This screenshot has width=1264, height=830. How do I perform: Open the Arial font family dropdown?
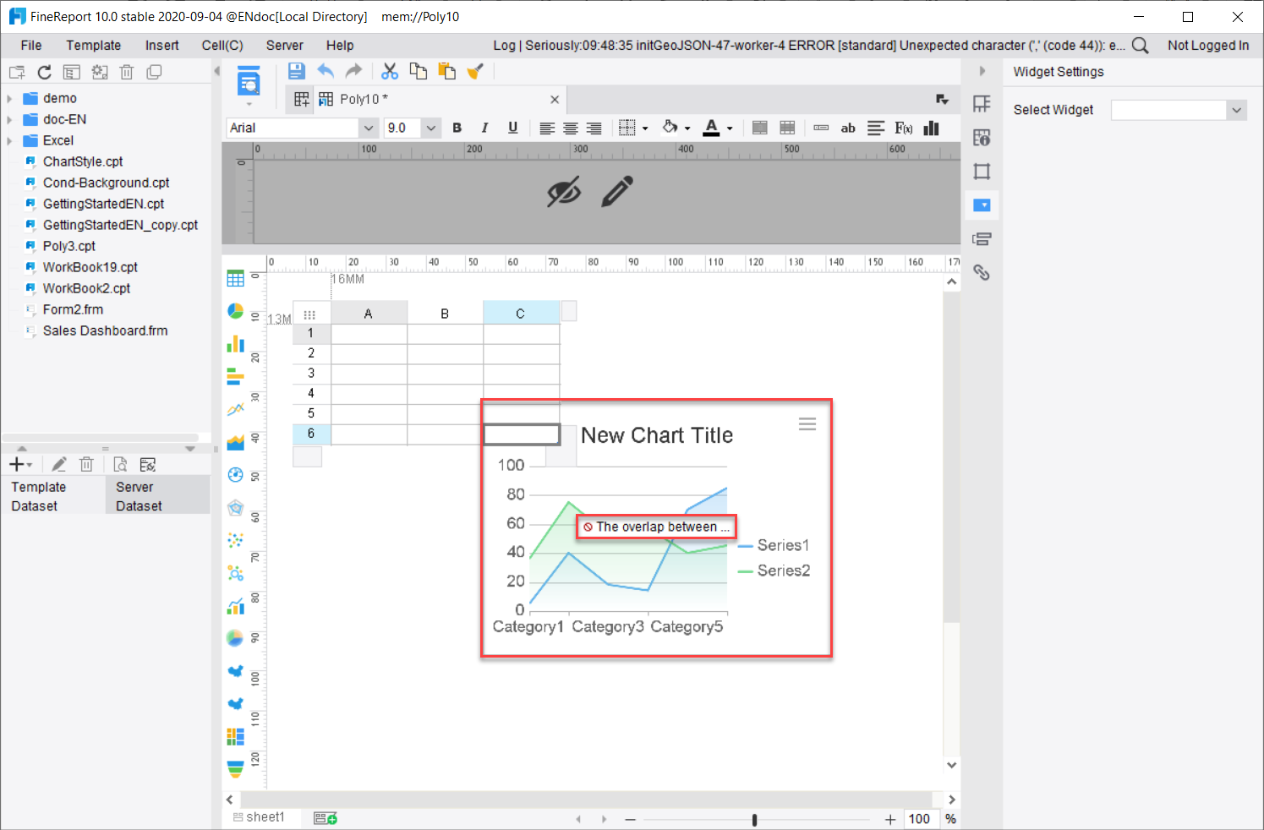click(x=369, y=128)
